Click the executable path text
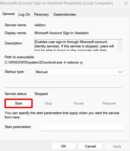130x151 pixels. click(44, 62)
